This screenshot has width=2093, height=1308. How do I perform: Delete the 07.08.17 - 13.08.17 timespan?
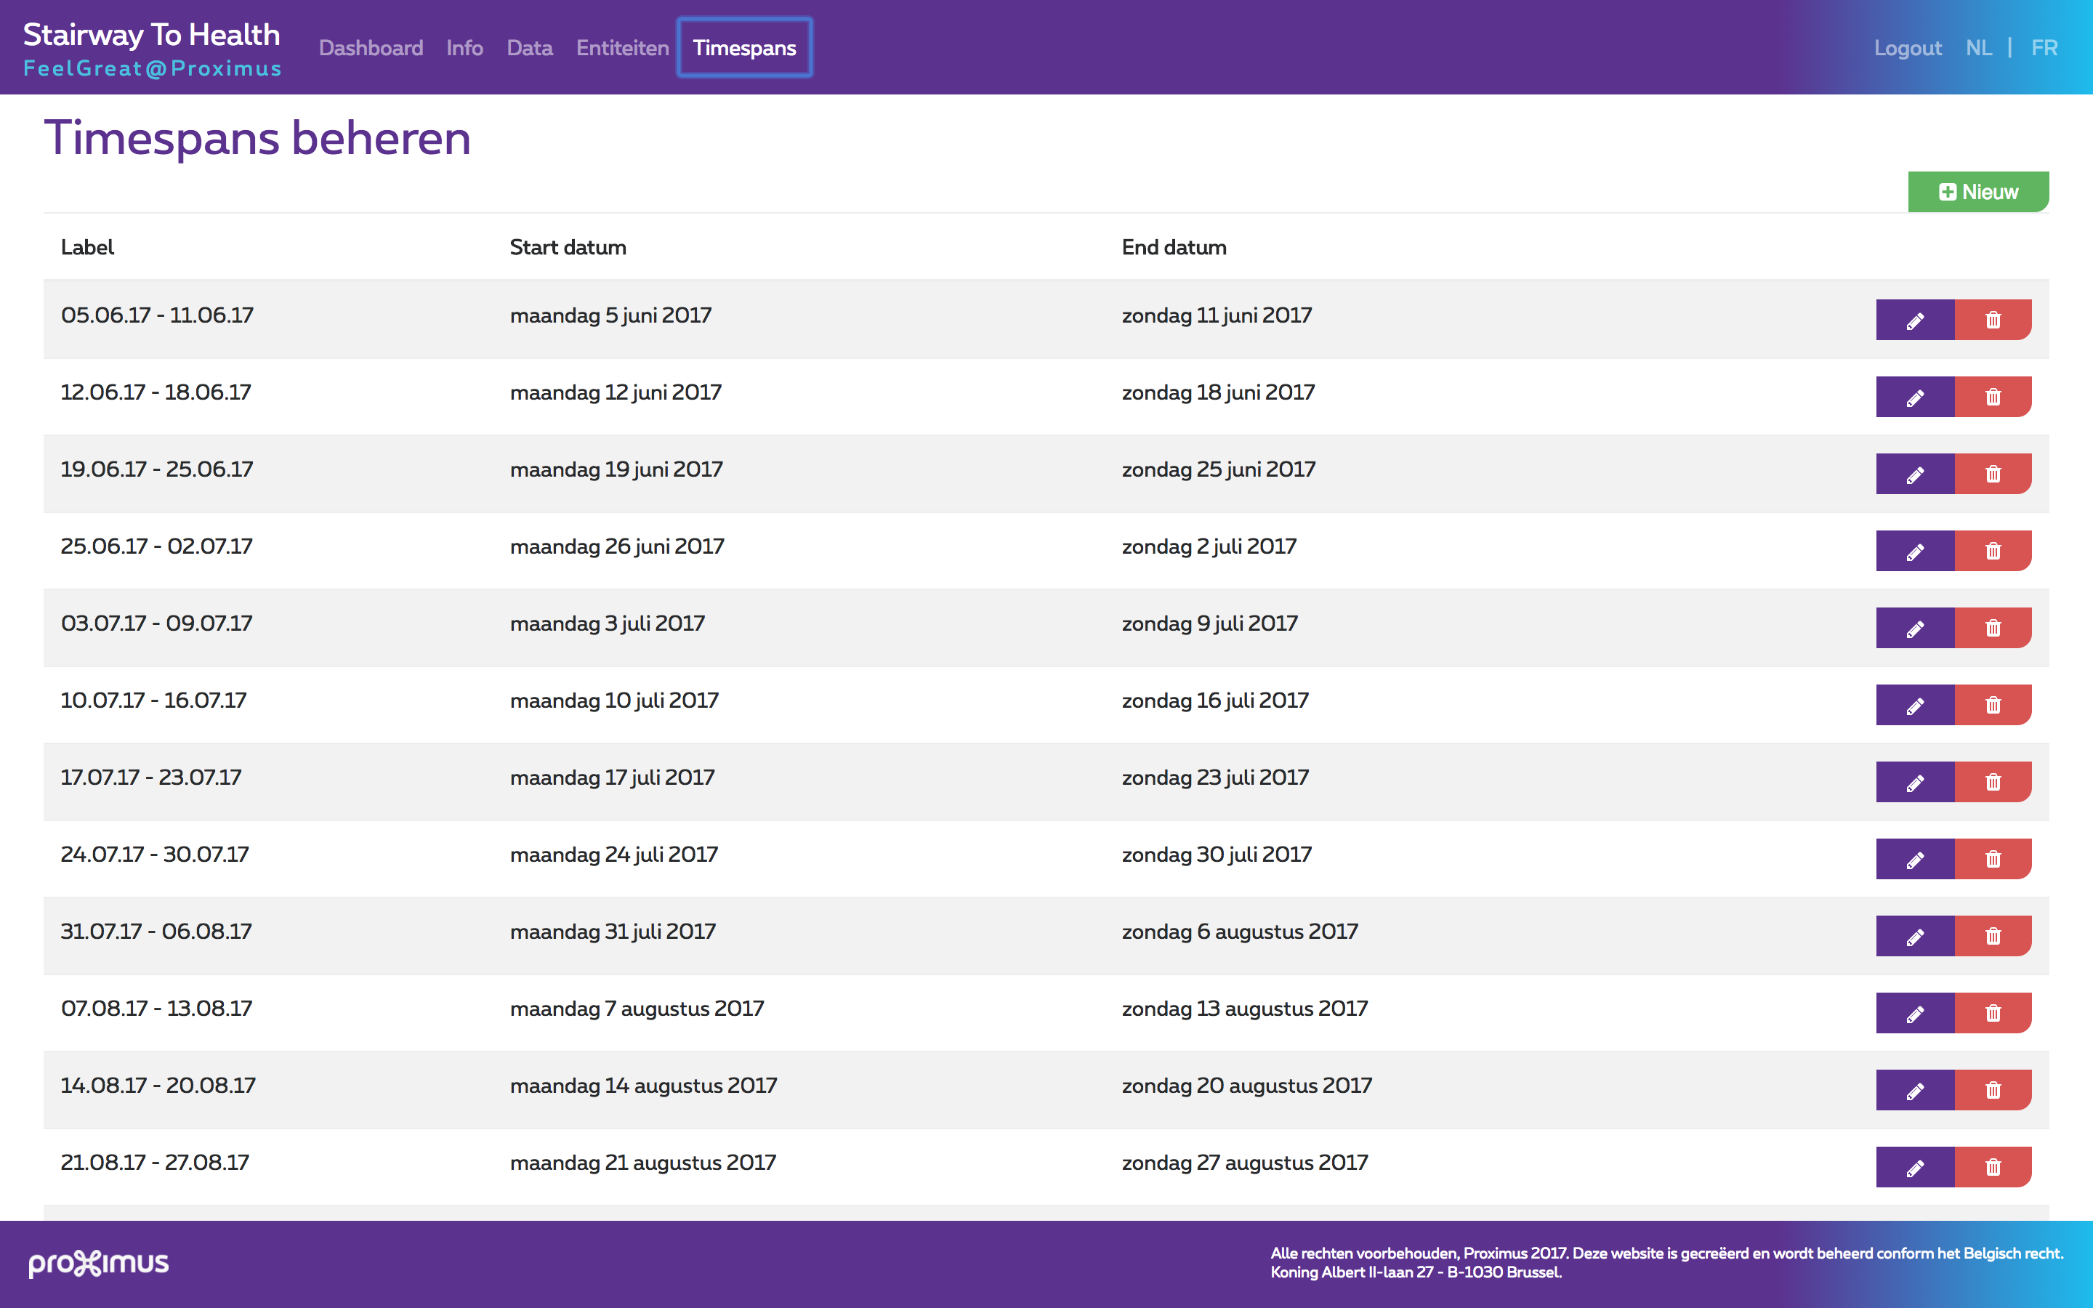coord(1993,1013)
